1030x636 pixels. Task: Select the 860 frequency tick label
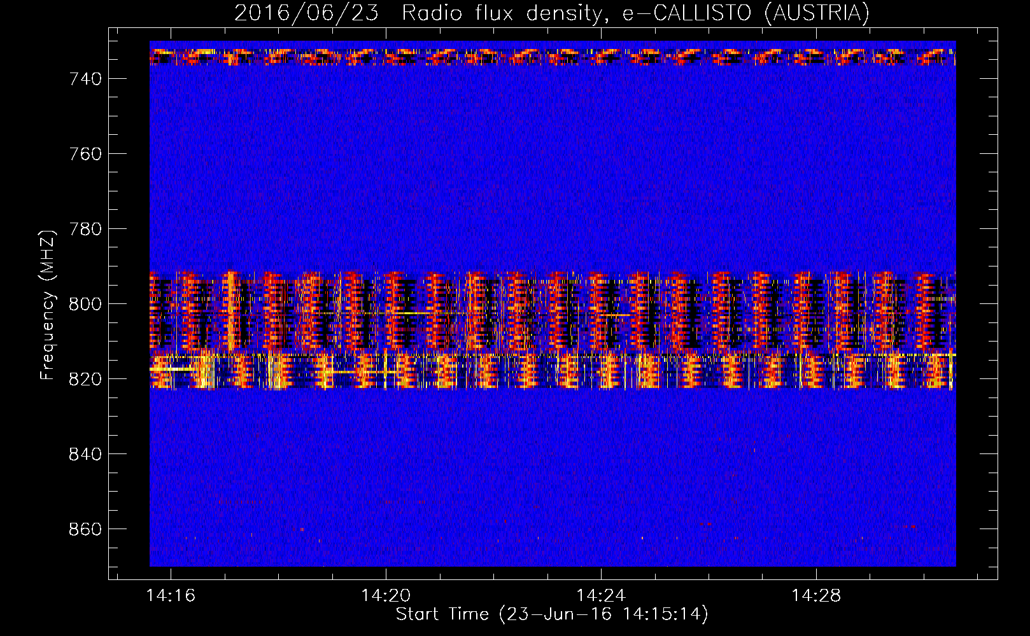tap(85, 529)
